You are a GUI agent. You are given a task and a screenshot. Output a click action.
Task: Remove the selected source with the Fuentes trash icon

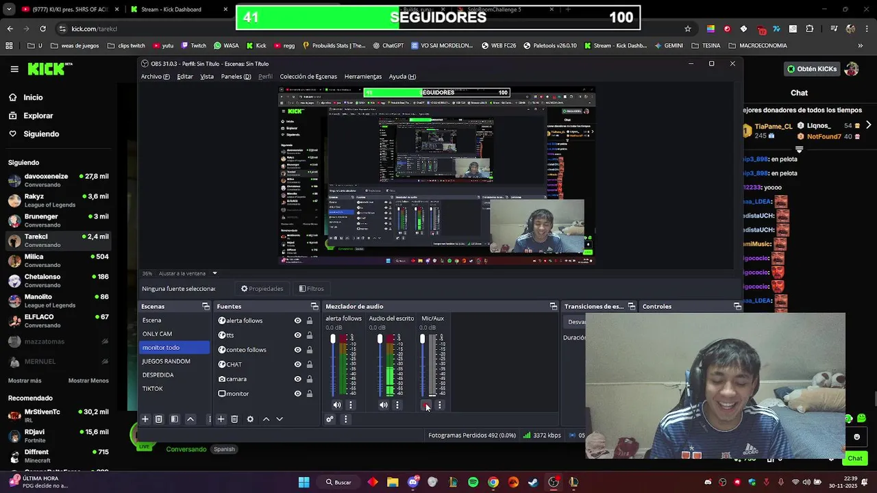pyautogui.click(x=234, y=419)
